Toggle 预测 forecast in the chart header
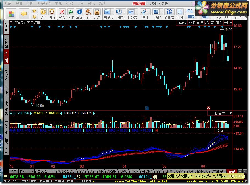Image resolution: width=250 pixels, height=185 pixels. [x=219, y=23]
